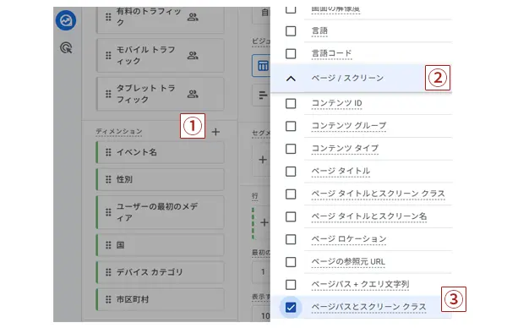Check the ページ タイトルとスクリーン クラス checkbox
Image resolution: width=507 pixels, height=328 pixels.
coord(291,194)
